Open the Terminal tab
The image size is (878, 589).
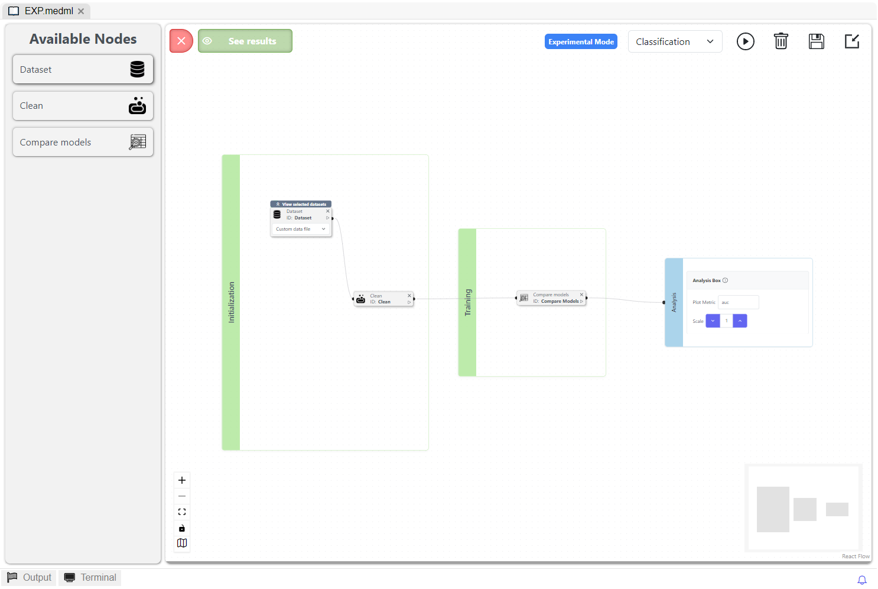(90, 578)
